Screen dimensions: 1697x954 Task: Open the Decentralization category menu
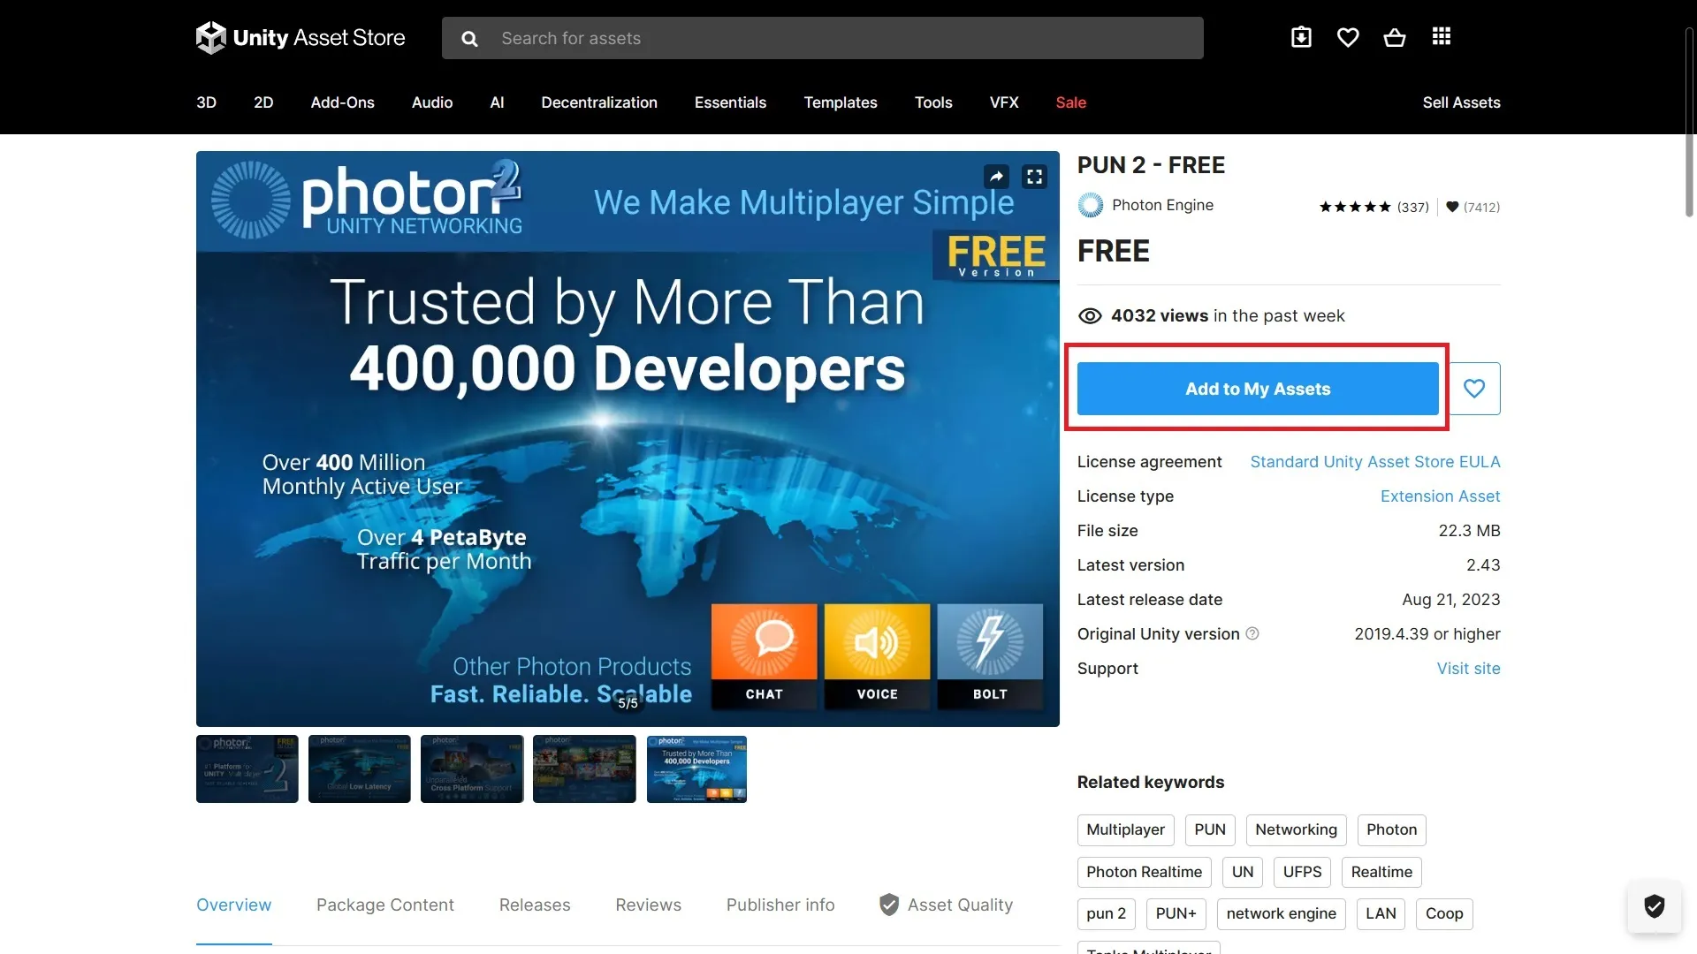599,102
